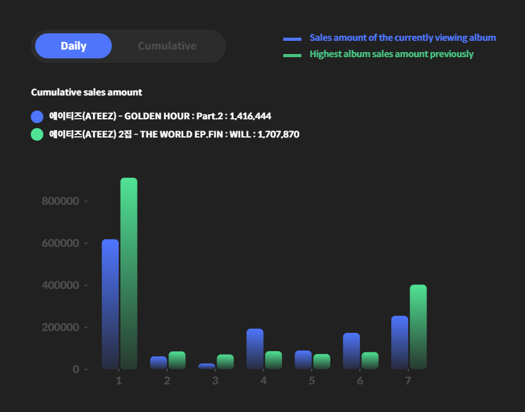Click the green bar for day 7
Image resolution: width=525 pixels, height=412 pixels.
[x=418, y=327]
